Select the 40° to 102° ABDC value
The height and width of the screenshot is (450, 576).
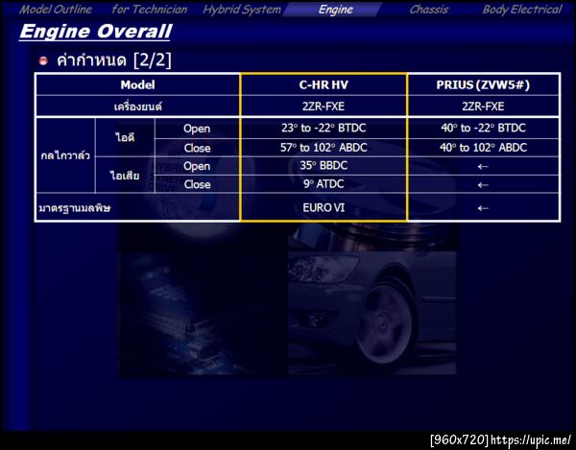483,147
